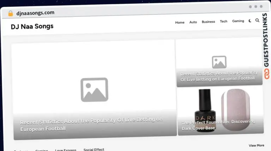Switch to the Love Express tab
This screenshot has width=271, height=151.
[66, 150]
